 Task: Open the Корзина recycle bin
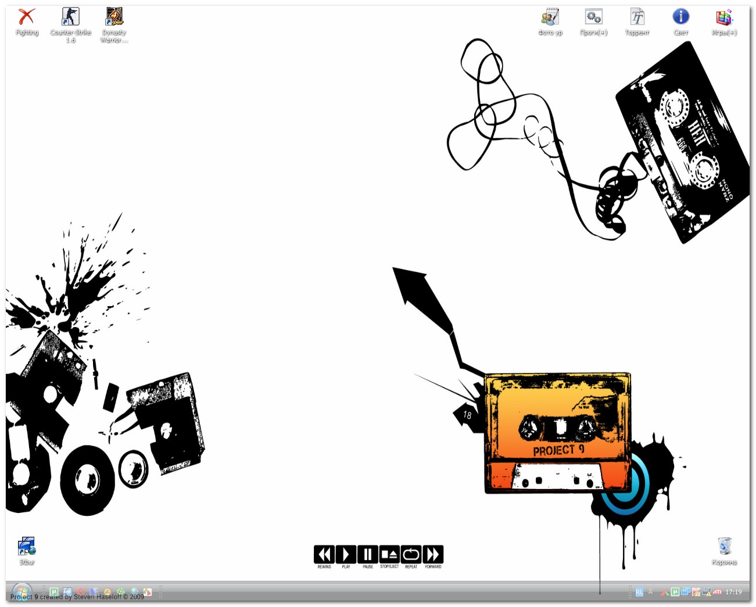point(724,547)
